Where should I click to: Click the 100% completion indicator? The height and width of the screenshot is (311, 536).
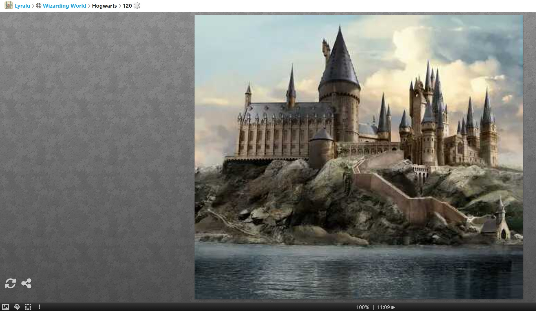(363, 307)
